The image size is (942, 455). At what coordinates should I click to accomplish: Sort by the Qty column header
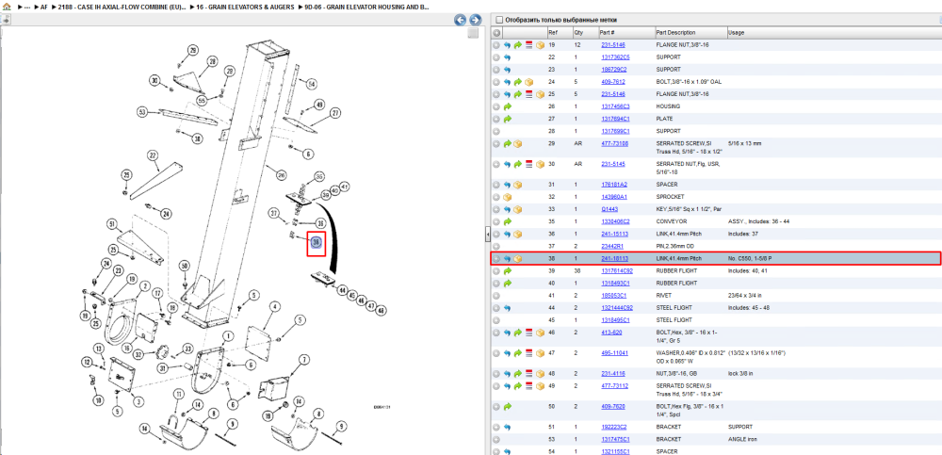point(578,32)
